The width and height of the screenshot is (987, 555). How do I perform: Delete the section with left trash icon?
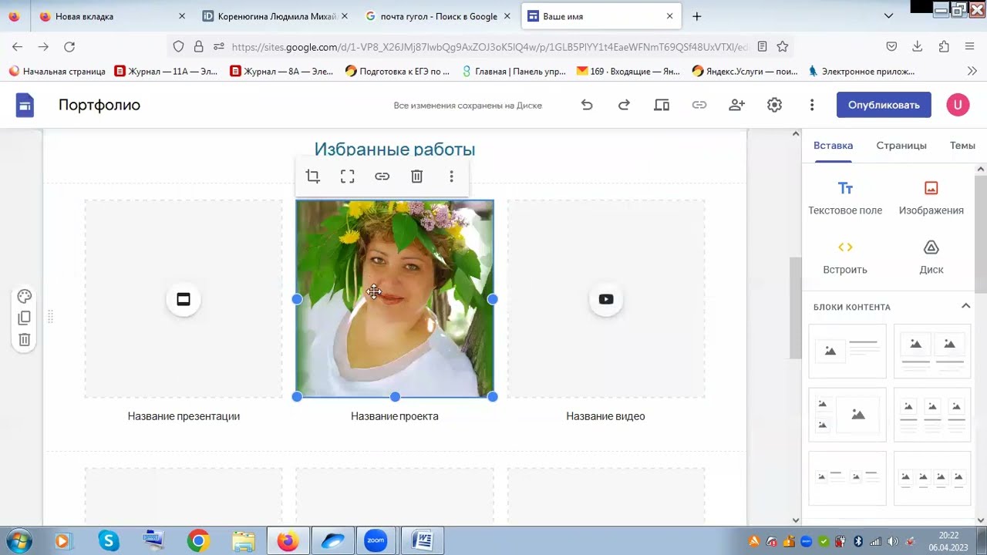coord(24,339)
